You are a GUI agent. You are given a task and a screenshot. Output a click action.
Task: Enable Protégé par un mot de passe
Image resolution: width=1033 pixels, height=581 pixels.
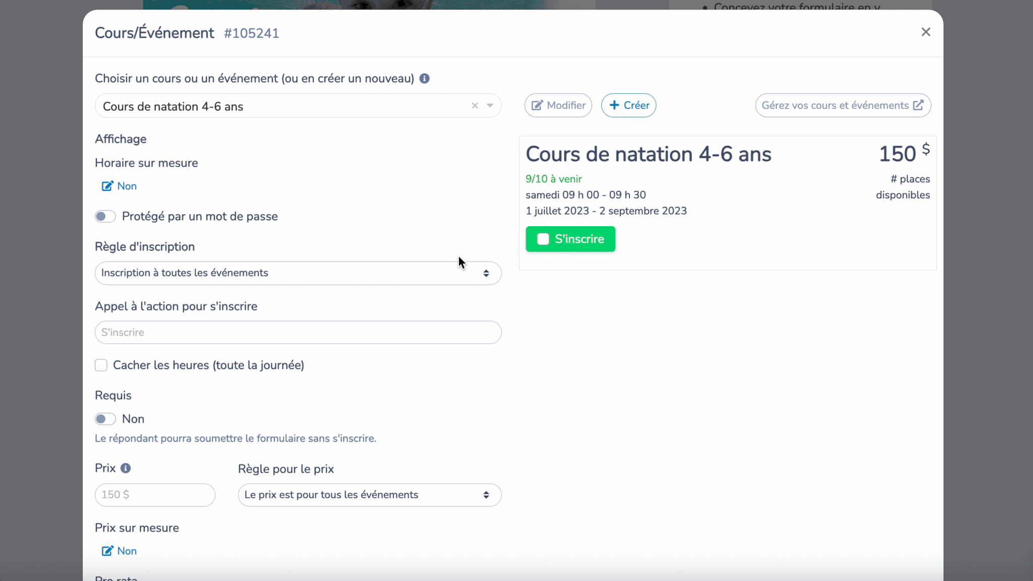pyautogui.click(x=105, y=216)
